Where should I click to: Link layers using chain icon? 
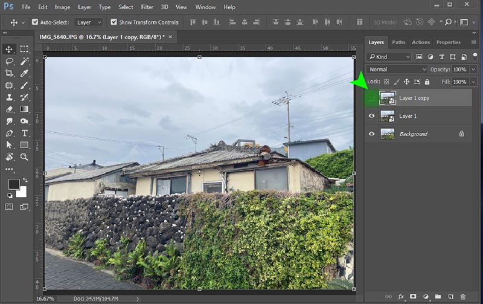(388, 297)
